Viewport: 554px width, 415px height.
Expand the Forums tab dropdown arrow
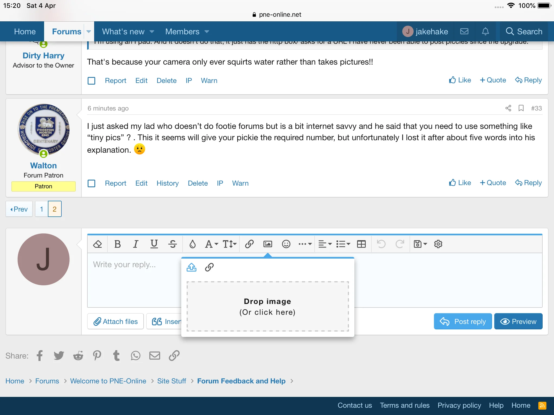click(89, 32)
